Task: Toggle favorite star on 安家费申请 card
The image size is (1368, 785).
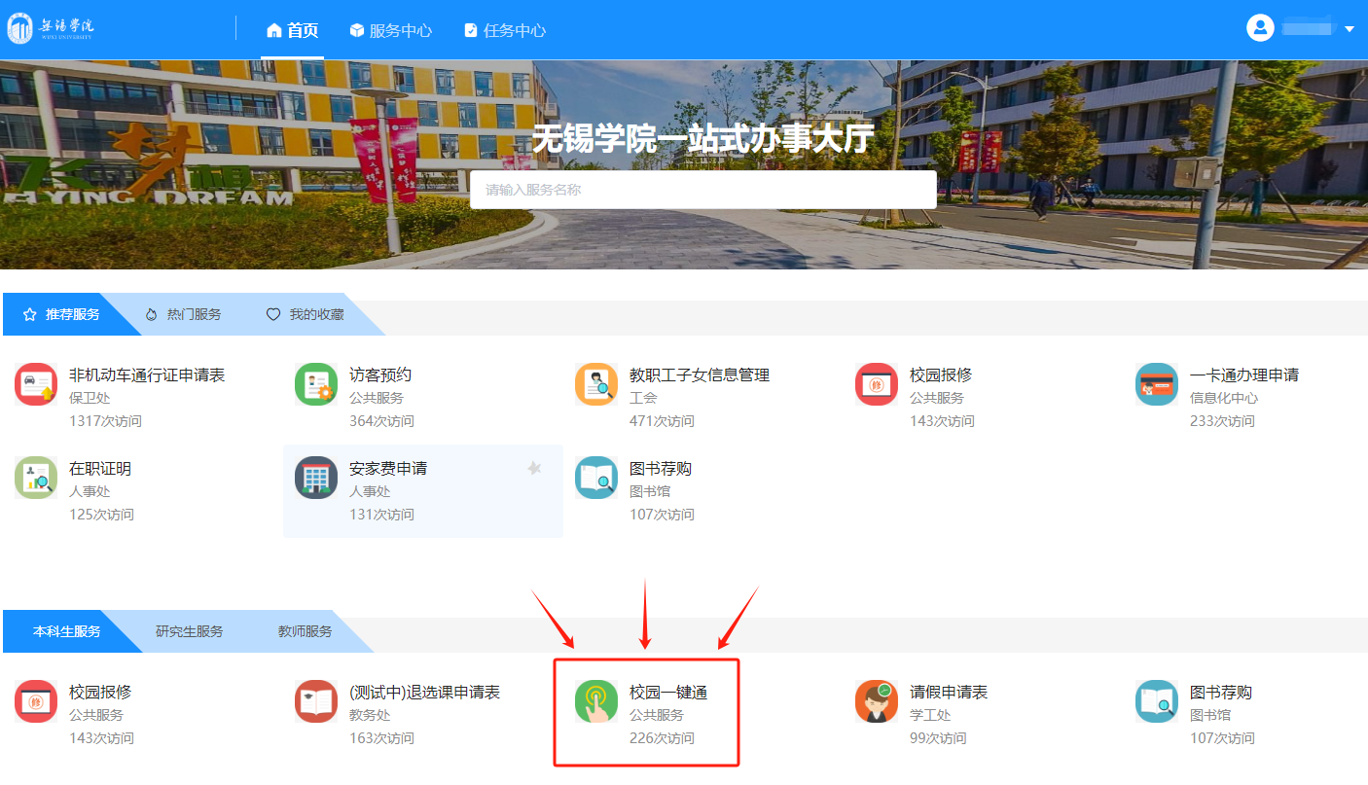Action: click(x=534, y=468)
